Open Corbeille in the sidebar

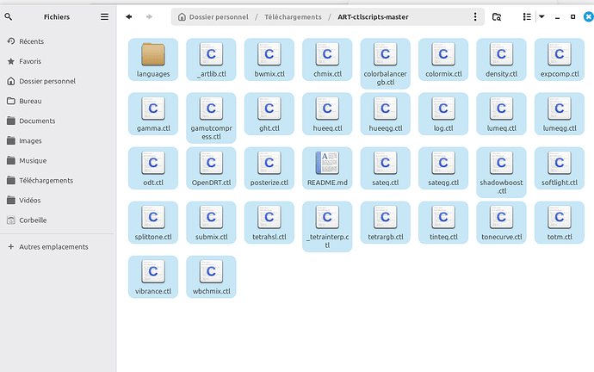(33, 220)
